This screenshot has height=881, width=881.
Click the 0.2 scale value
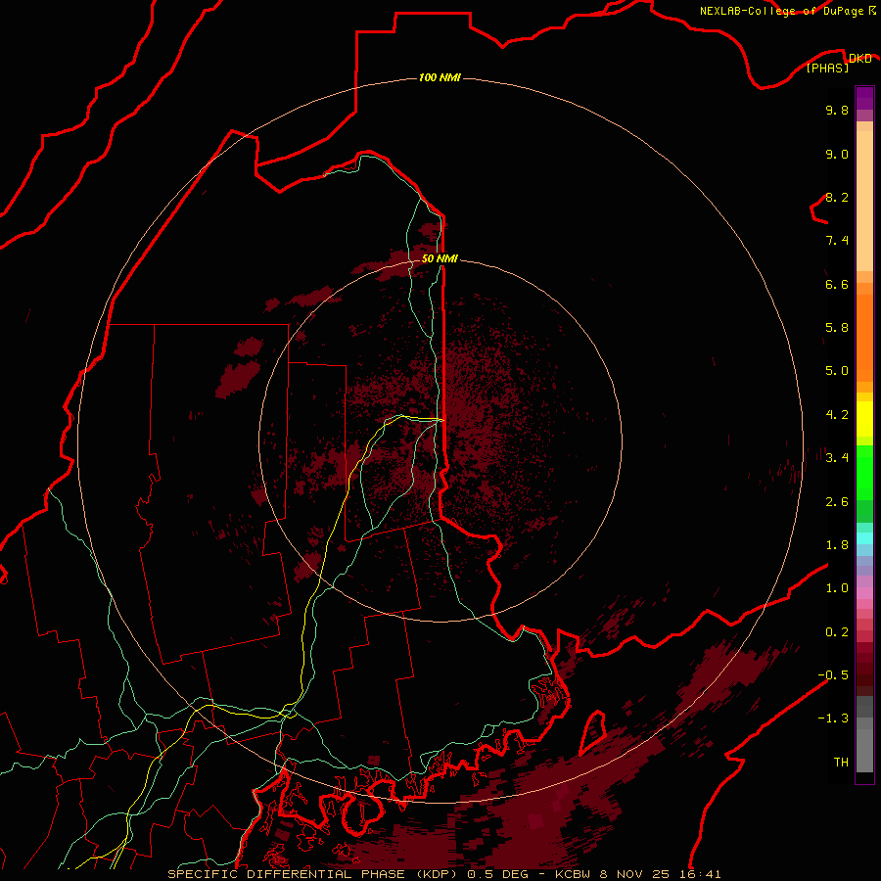[x=837, y=632]
